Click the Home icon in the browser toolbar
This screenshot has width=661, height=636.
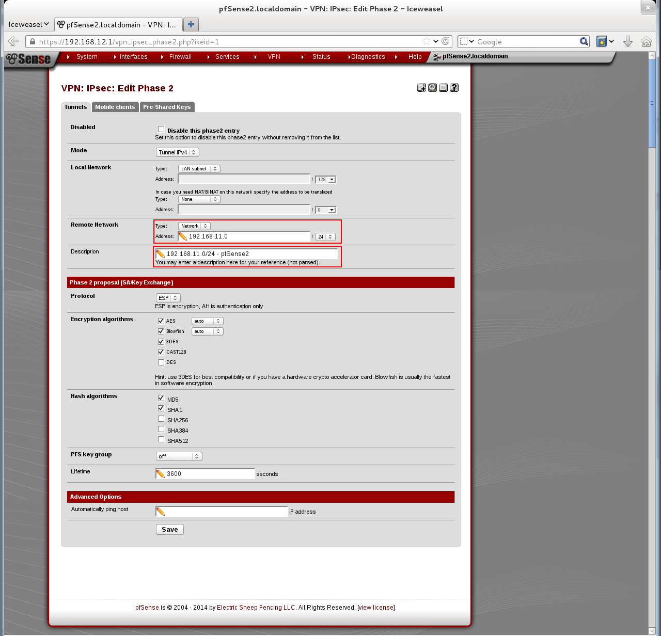(x=647, y=41)
